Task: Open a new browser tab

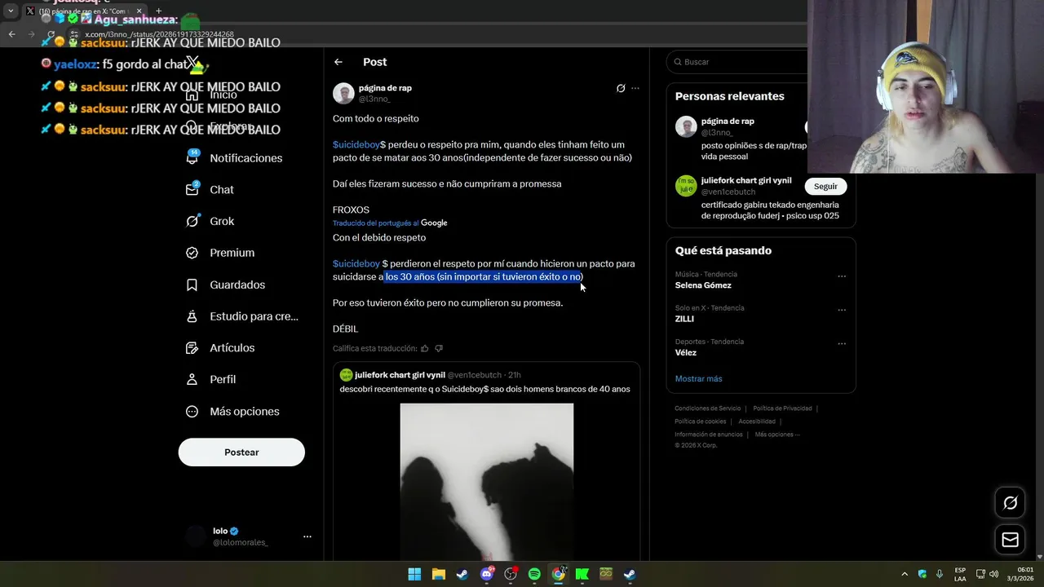Action: [158, 11]
